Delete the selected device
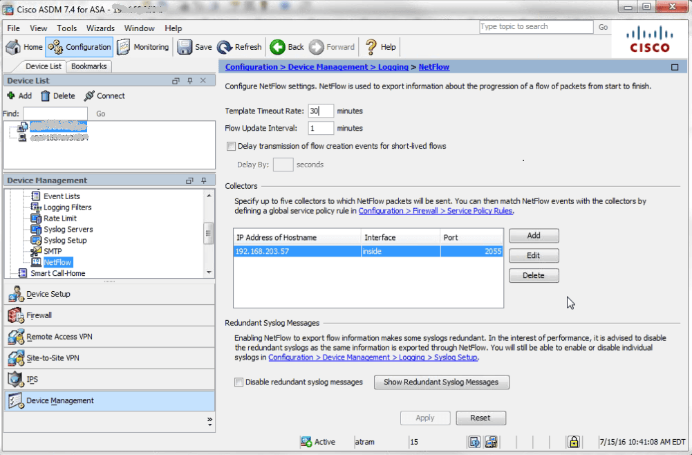This screenshot has height=455, width=692. pyautogui.click(x=58, y=95)
